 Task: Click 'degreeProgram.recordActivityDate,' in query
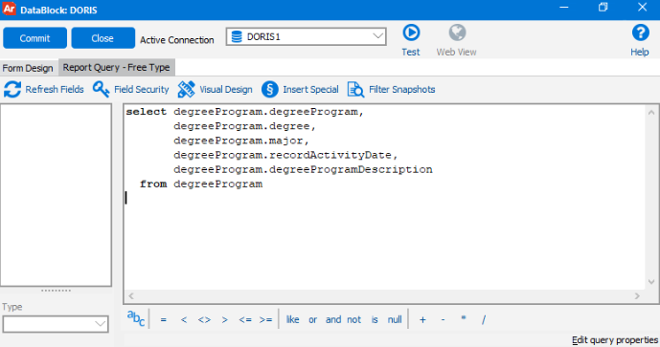(x=285, y=155)
